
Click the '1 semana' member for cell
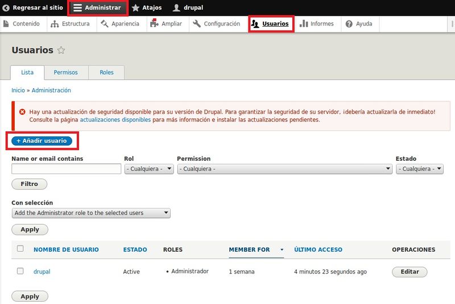click(242, 272)
